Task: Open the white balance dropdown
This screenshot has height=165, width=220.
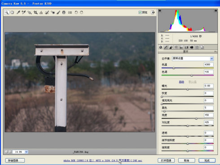Action: (x=193, y=58)
